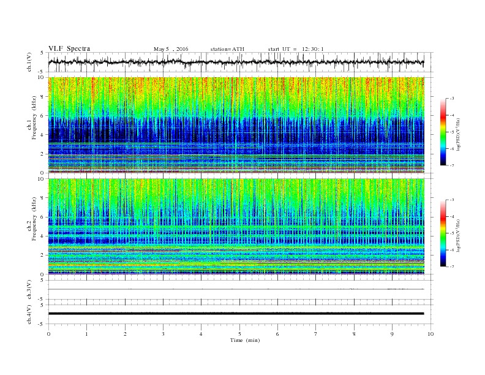Viewport: 485px width, 375px height.
Task: Click the "2" tick on the time axis
Action: 125,334
